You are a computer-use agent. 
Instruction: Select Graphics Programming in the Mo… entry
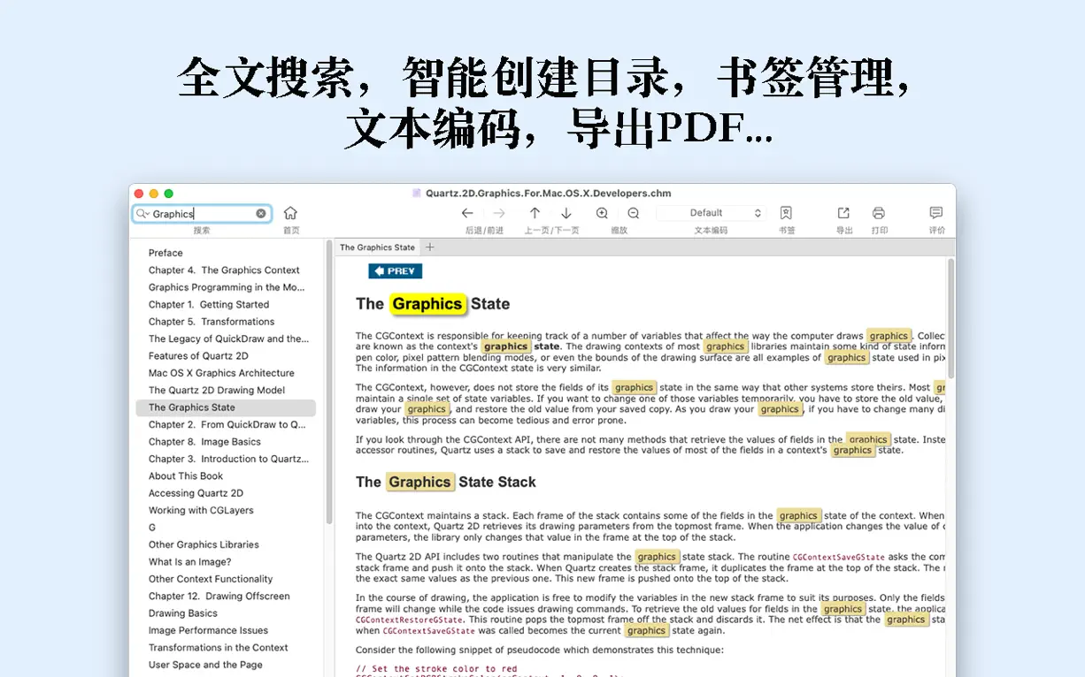coord(227,287)
